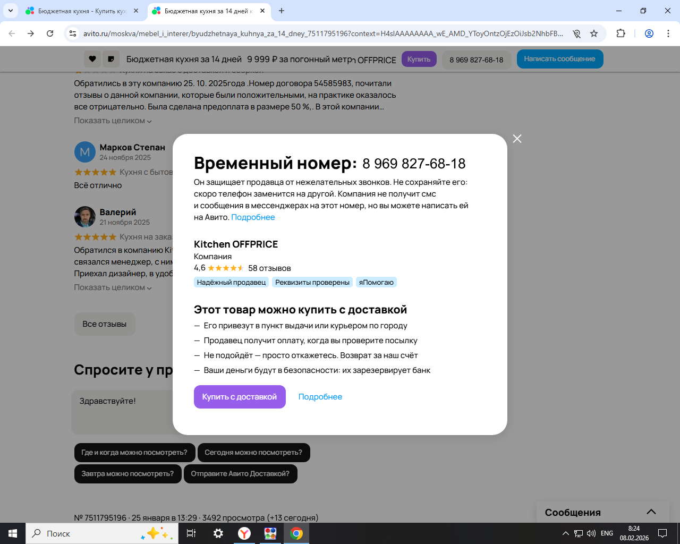This screenshot has width=680, height=544.
Task: Click the temporary number 8 969 827-68-18 in popup
Action: pyautogui.click(x=414, y=164)
